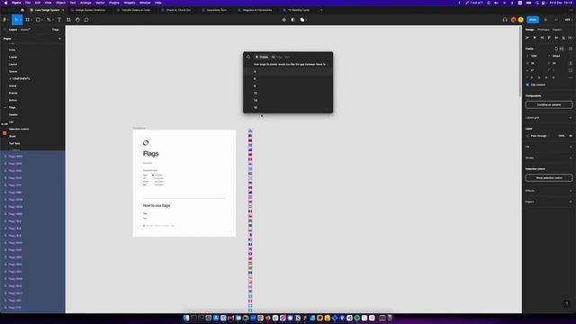Open the Pass through blend mode dropdown
Viewport: 576px width, 324px height.
click(538, 136)
